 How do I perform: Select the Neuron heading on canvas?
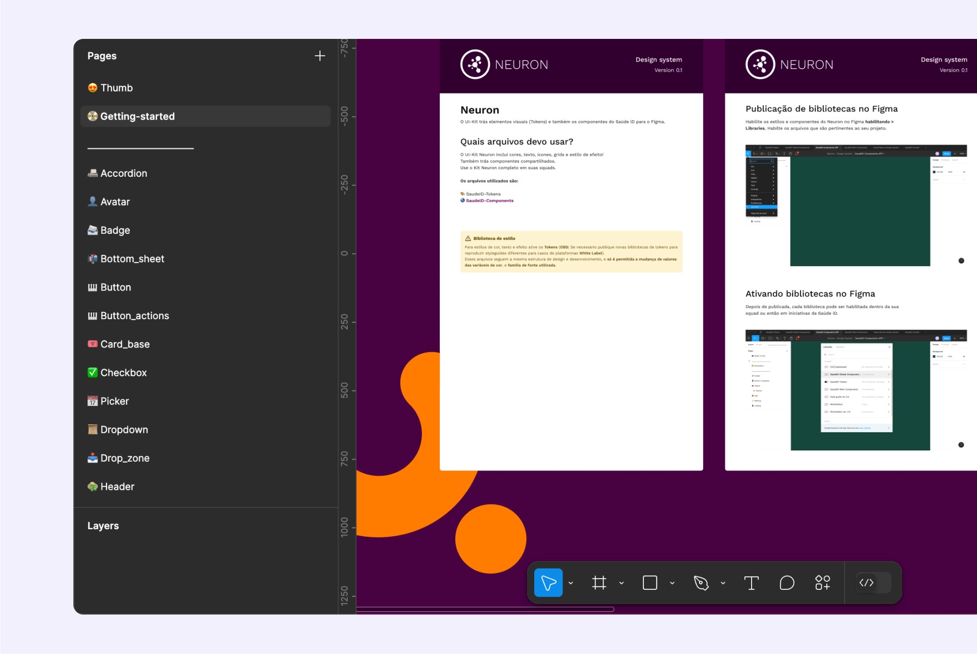click(x=480, y=110)
